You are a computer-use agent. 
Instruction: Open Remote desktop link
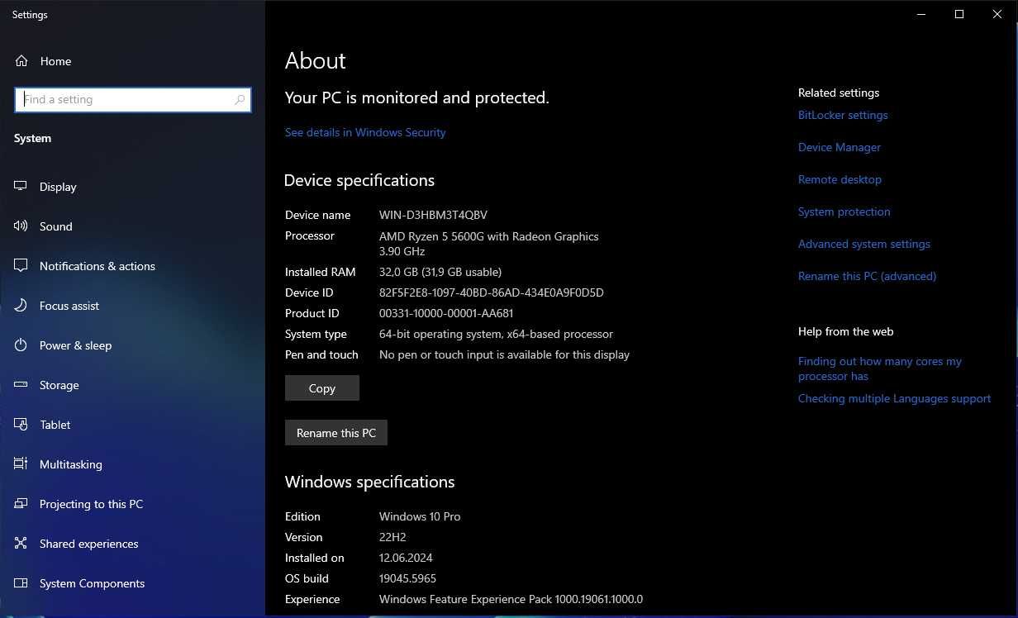point(840,179)
